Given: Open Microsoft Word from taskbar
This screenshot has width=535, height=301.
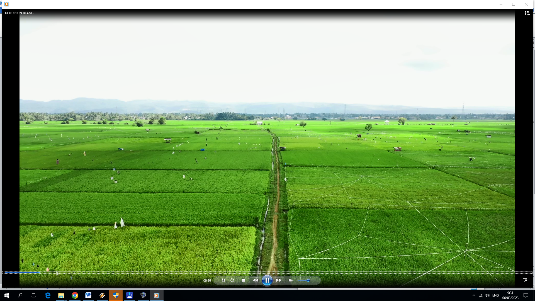Looking at the screenshot, I should 88,295.
